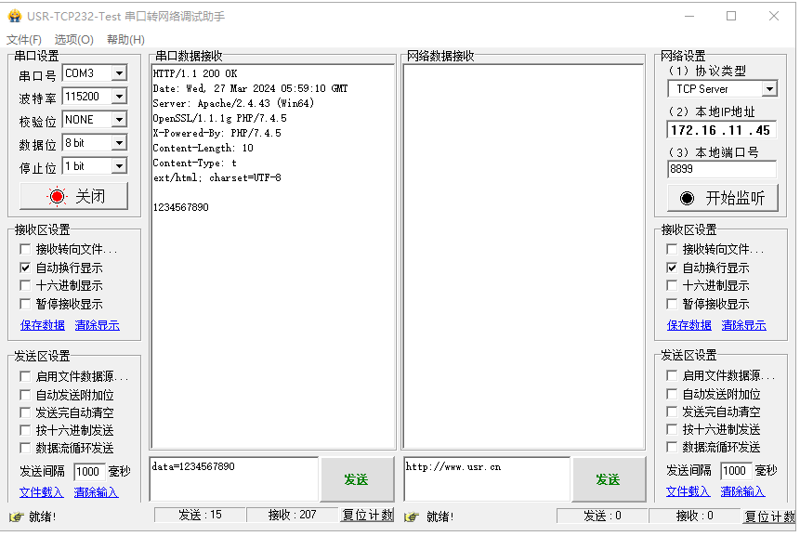Enable serial 数据流循环发送 checkbox
800x536 pixels.
point(25,449)
